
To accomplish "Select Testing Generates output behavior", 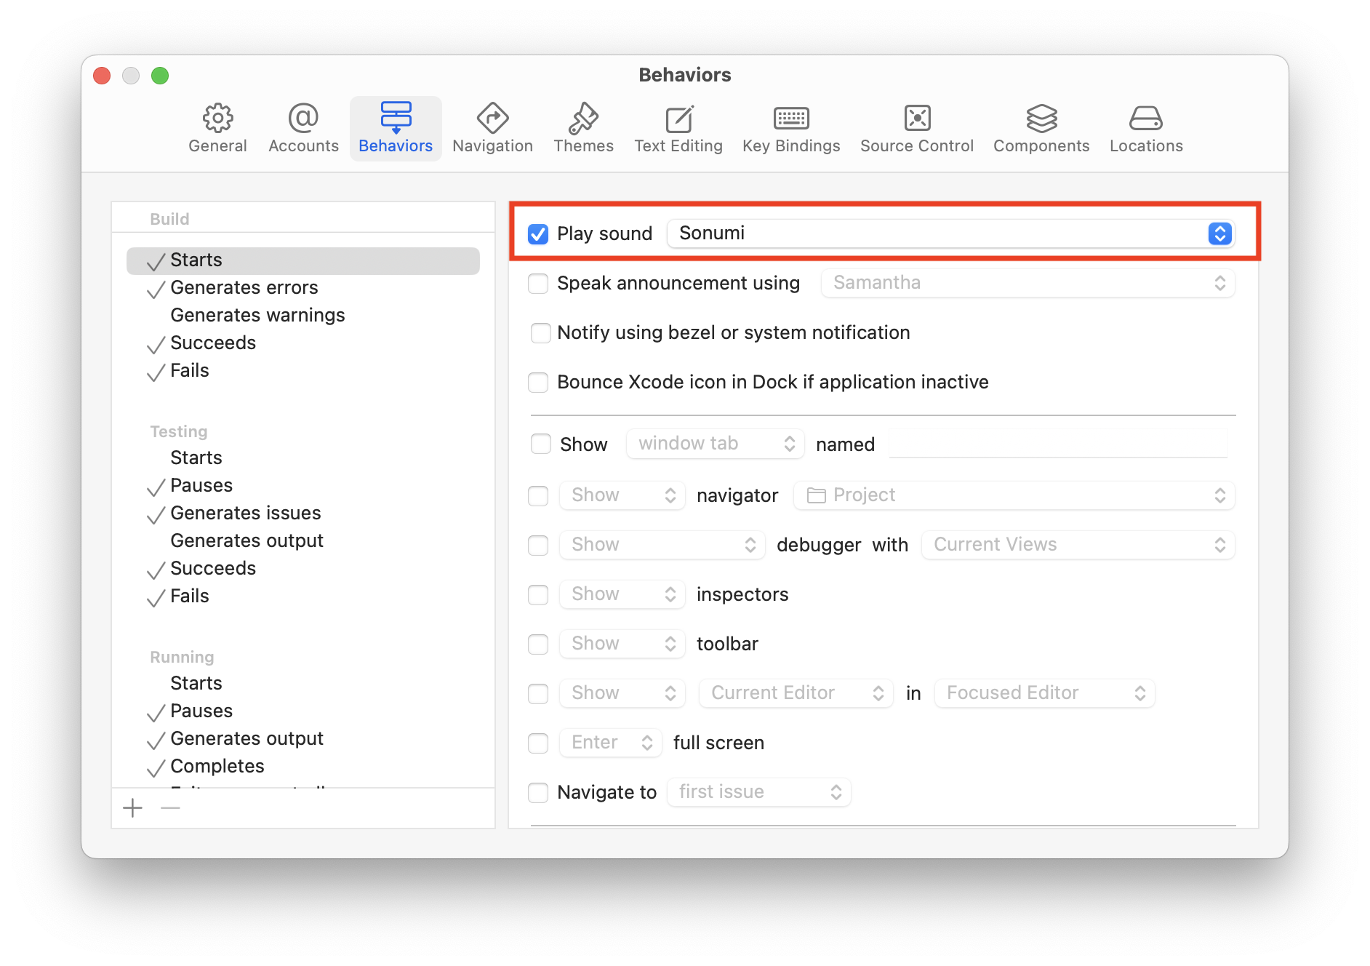I will [303, 541].
